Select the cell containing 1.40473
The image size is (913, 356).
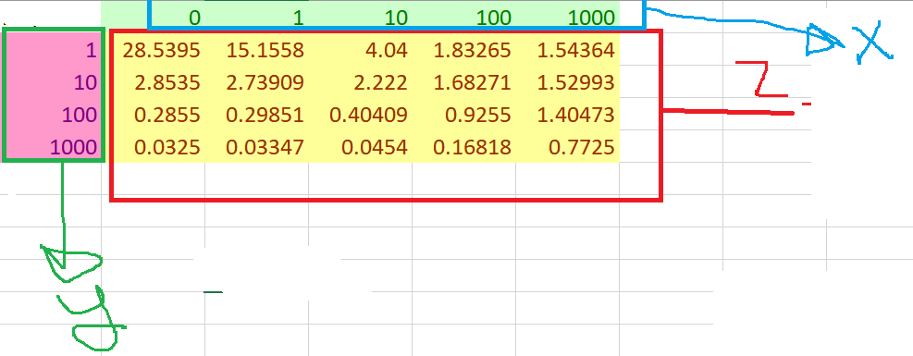568,115
